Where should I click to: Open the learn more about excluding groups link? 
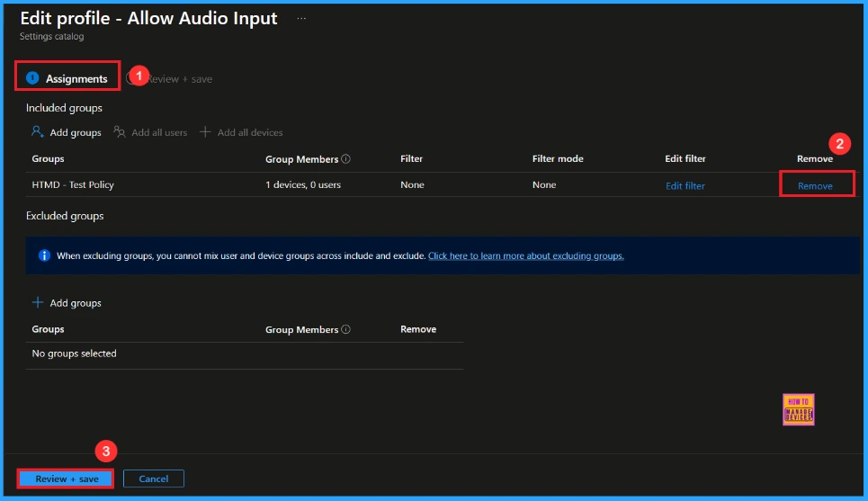pyautogui.click(x=525, y=255)
